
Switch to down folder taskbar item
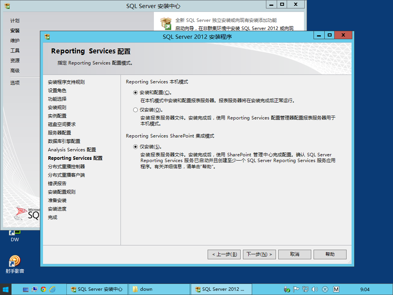(159, 290)
